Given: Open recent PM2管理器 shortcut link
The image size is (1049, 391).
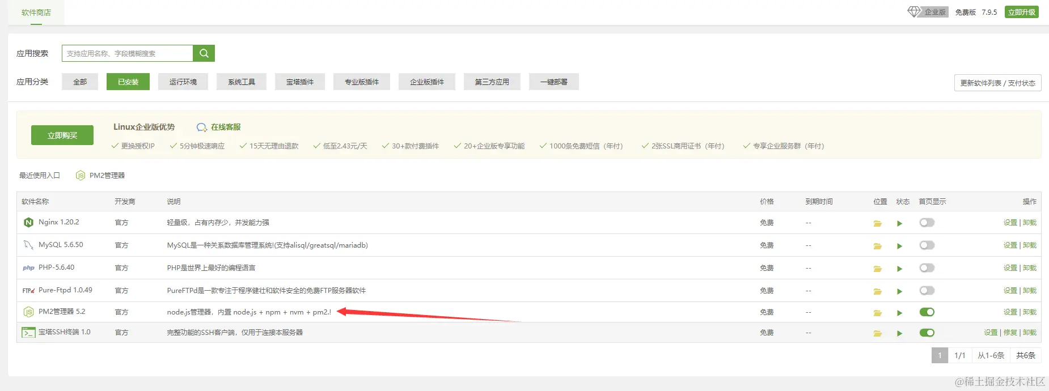Looking at the screenshot, I should 107,176.
